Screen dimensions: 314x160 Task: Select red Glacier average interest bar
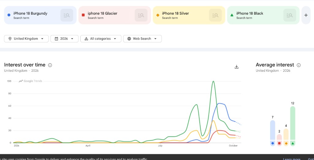click(x=279, y=140)
